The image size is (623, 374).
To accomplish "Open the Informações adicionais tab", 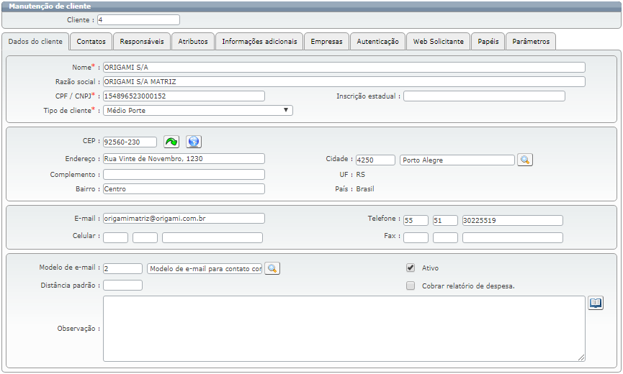I will point(259,41).
